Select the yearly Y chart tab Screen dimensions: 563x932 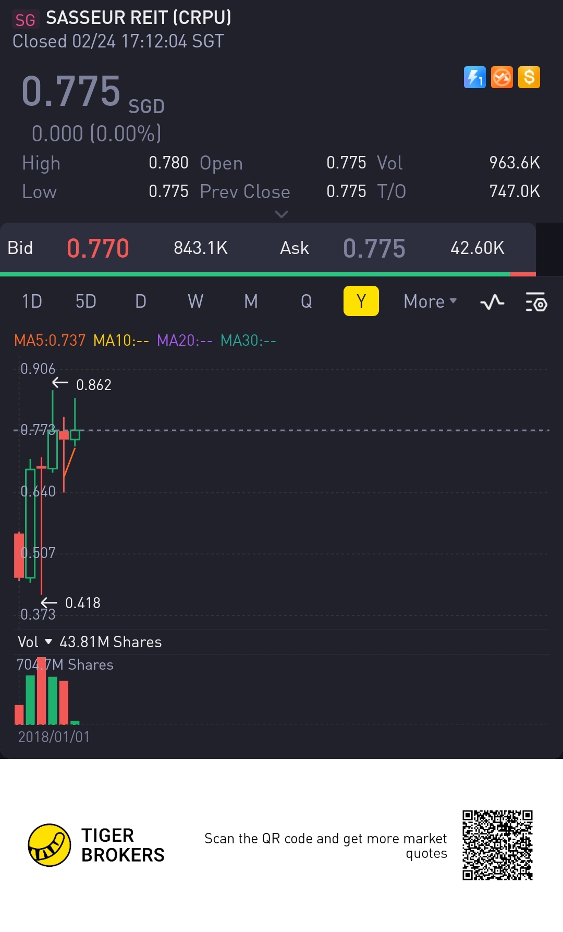point(361,301)
